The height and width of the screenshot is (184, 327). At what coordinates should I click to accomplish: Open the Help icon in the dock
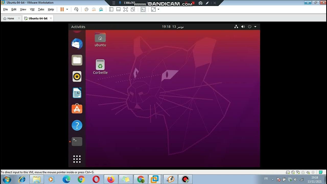pos(77,125)
